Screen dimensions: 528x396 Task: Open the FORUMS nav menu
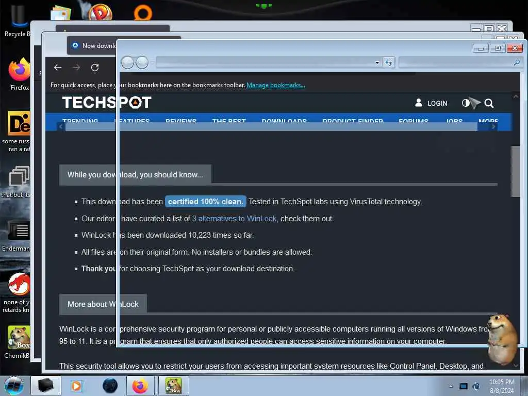point(414,120)
